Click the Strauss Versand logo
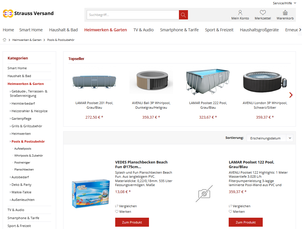The width and height of the screenshot is (302, 229). (28, 13)
